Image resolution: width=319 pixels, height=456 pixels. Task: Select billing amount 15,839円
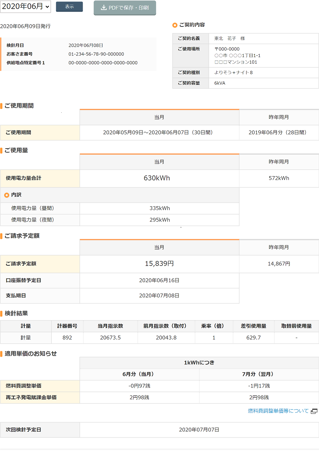coord(159,264)
